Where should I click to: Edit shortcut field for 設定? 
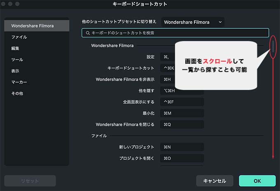coord(168,57)
